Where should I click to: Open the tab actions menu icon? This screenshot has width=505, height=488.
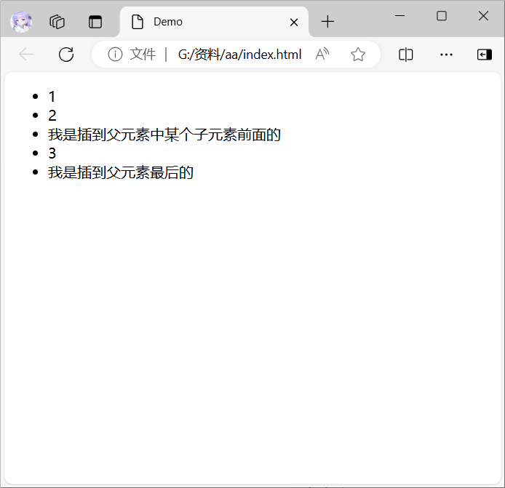pyautogui.click(x=95, y=22)
